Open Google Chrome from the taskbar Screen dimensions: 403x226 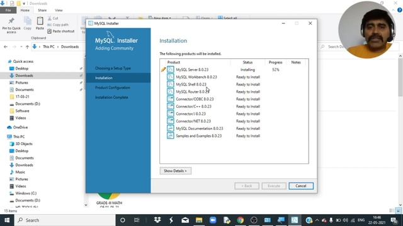(x=241, y=220)
